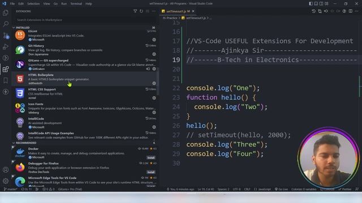Click line number 22 in the editor gutter
Viewport: 362px width, 203px height.
[176, 88]
